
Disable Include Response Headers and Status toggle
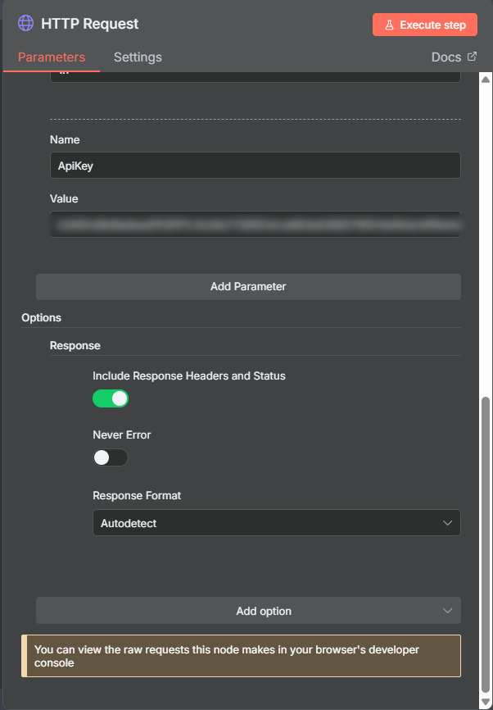tap(111, 399)
